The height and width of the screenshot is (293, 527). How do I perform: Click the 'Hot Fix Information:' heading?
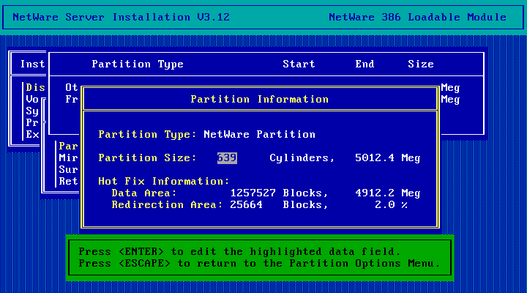tap(164, 182)
